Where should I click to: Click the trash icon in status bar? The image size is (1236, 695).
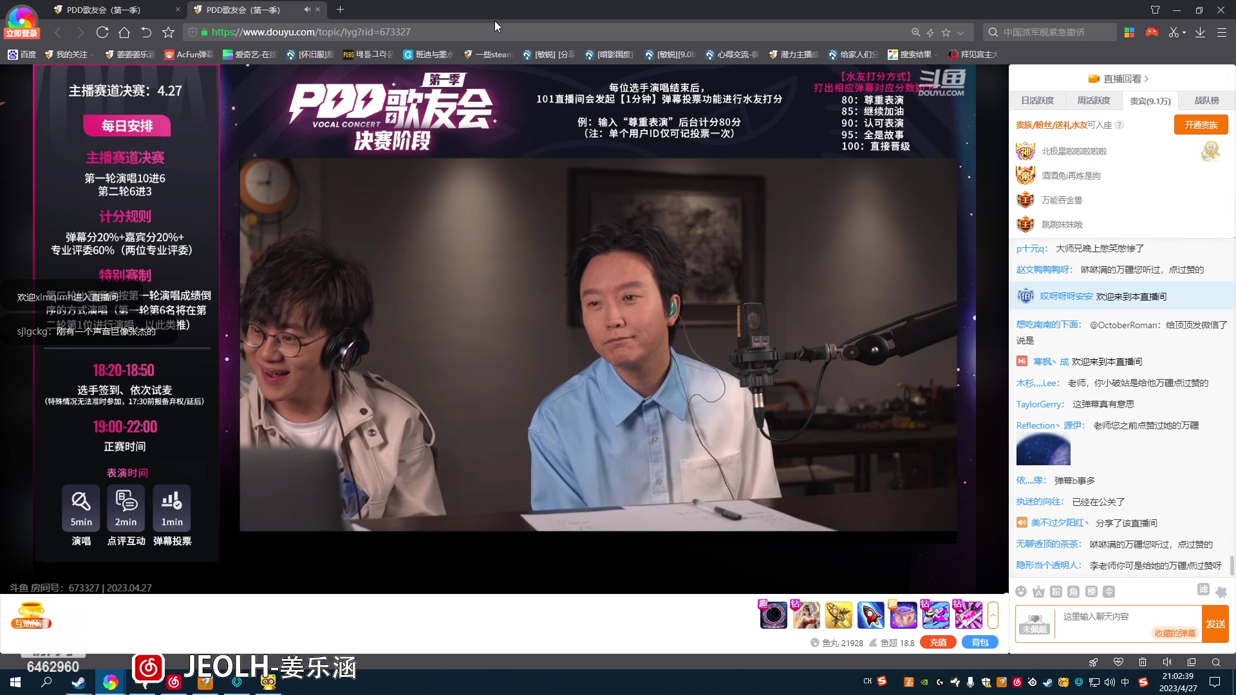pyautogui.click(x=1143, y=662)
